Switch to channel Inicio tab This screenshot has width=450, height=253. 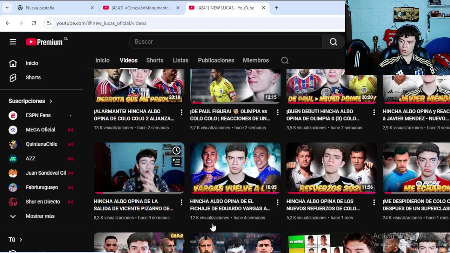pyautogui.click(x=102, y=60)
